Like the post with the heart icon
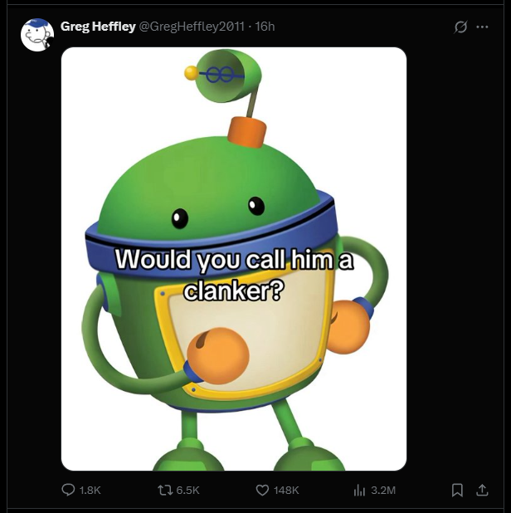 tap(262, 490)
